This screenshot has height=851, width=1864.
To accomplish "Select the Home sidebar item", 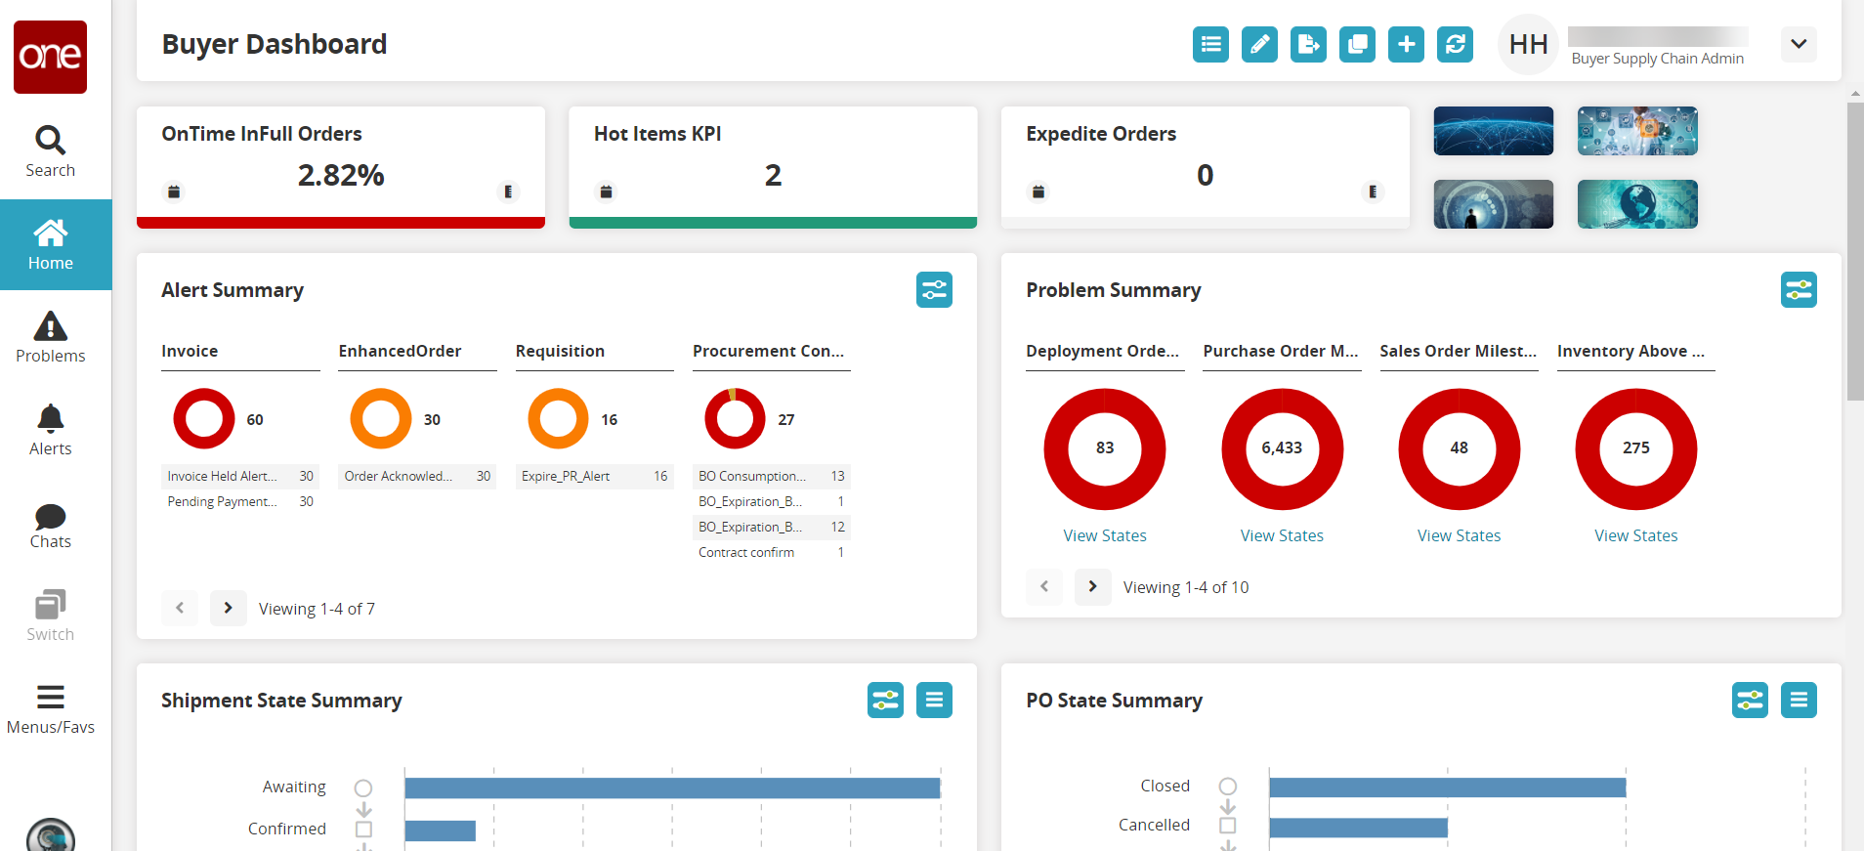I will (x=50, y=244).
